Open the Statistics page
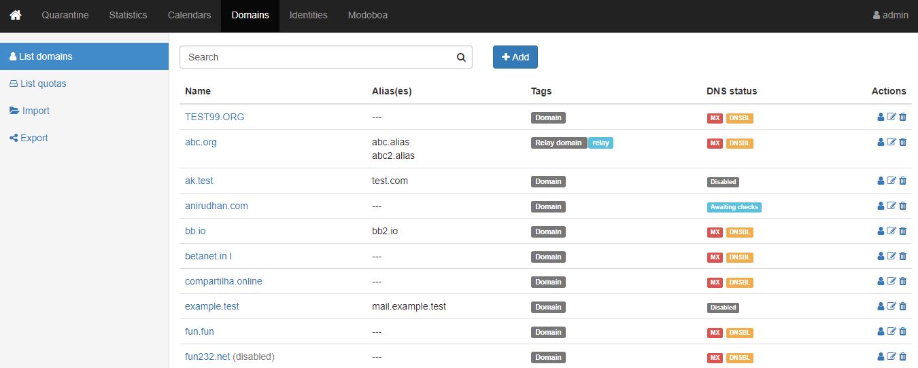The height and width of the screenshot is (368, 918). click(128, 15)
